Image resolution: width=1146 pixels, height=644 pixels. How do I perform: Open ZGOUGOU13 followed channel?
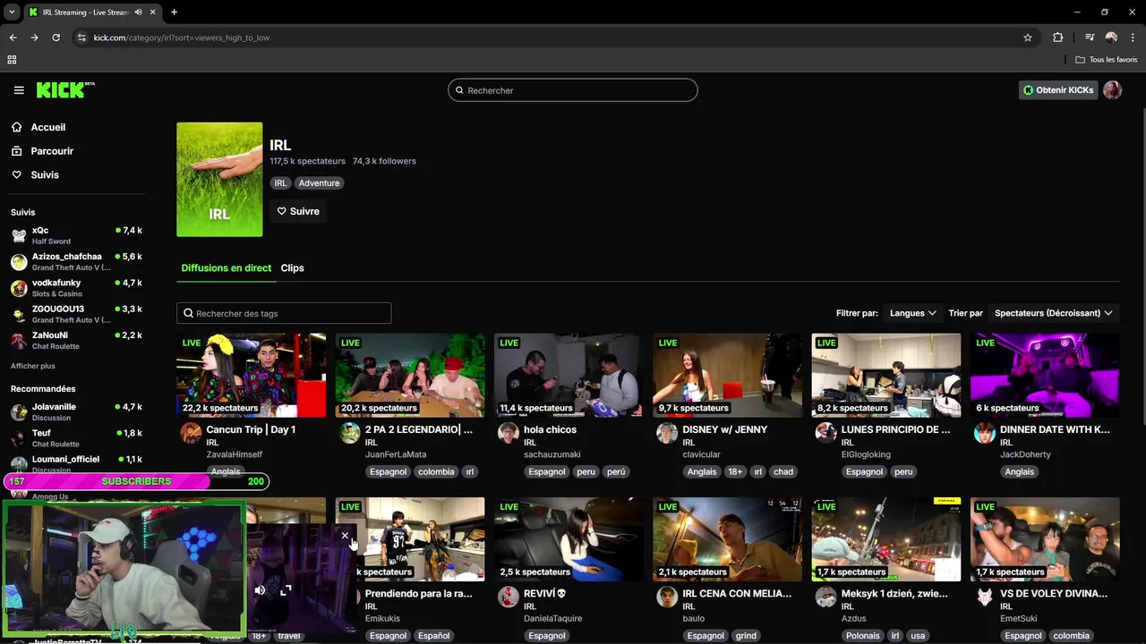(x=76, y=314)
